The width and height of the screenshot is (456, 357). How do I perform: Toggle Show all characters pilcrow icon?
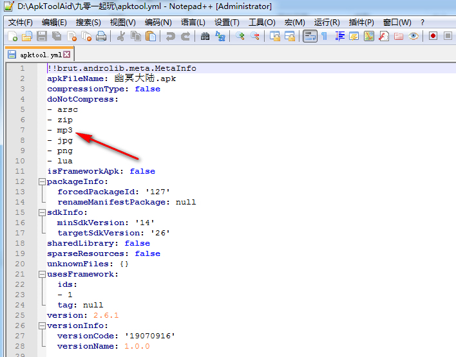tap(324, 36)
